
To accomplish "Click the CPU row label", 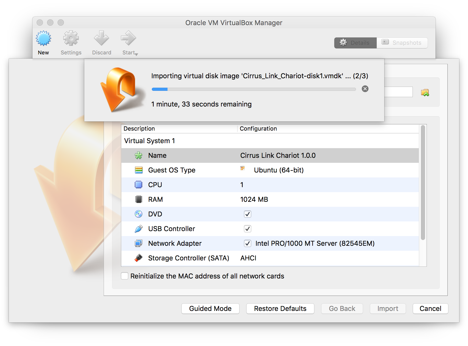I will click(x=155, y=185).
